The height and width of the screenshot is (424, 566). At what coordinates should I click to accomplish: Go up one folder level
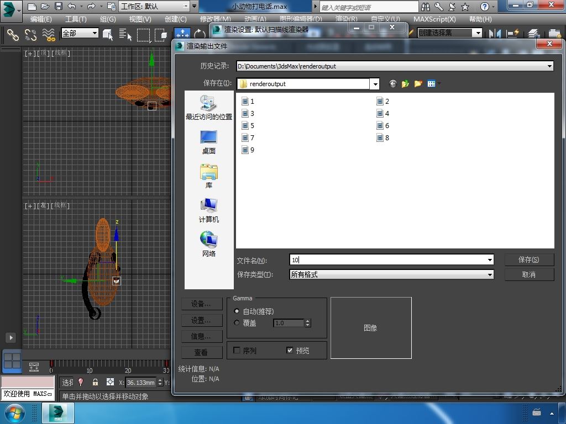point(405,84)
